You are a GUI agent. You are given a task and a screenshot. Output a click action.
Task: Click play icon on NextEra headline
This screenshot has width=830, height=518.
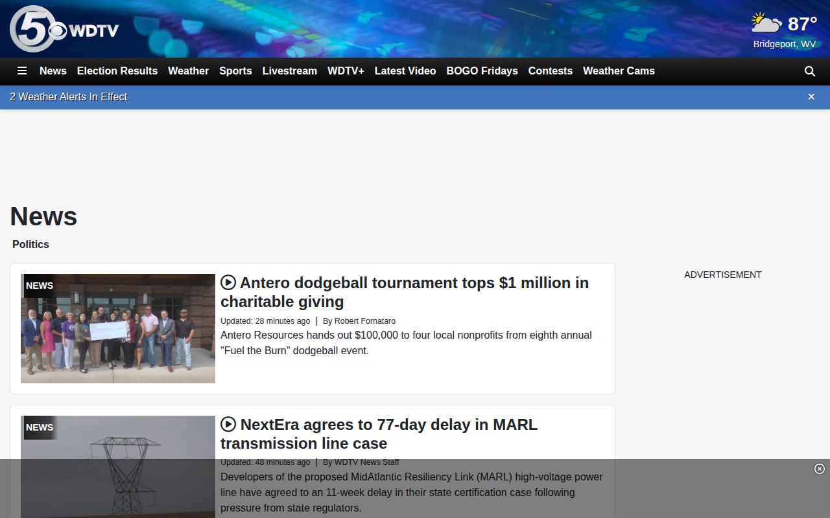pyautogui.click(x=228, y=424)
